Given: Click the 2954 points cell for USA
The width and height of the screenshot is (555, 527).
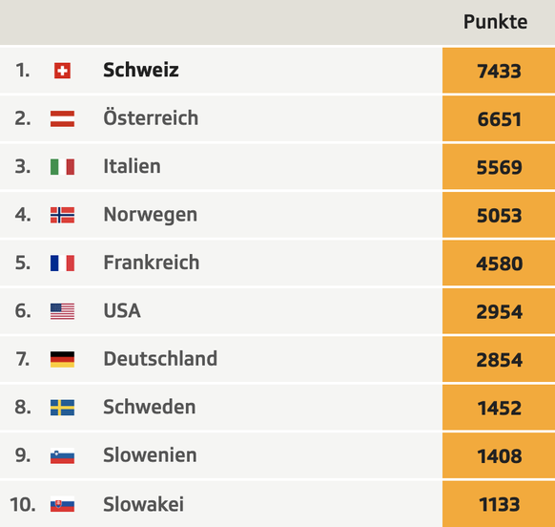Looking at the screenshot, I should (499, 311).
